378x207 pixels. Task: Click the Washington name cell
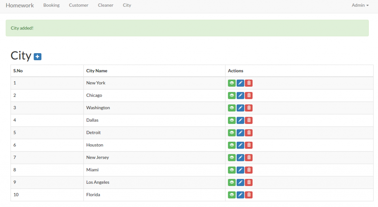click(154, 108)
